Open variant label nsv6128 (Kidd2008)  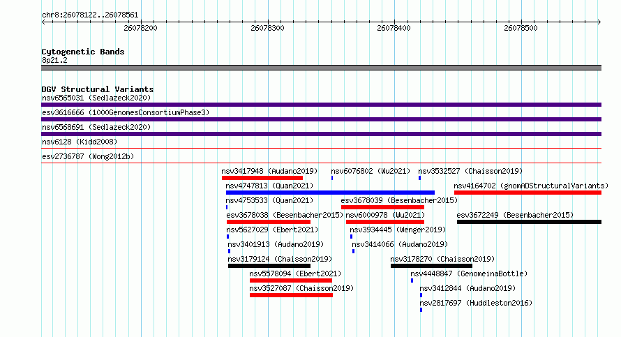pyautogui.click(x=80, y=142)
